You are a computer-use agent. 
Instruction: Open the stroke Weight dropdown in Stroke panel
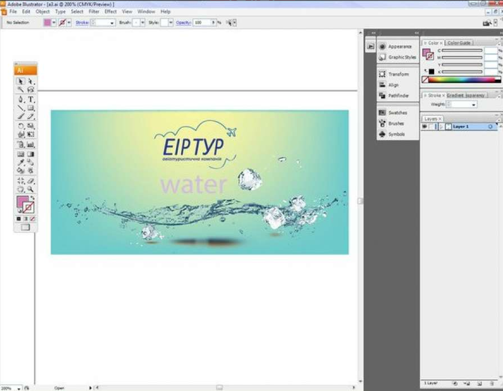tap(474, 105)
